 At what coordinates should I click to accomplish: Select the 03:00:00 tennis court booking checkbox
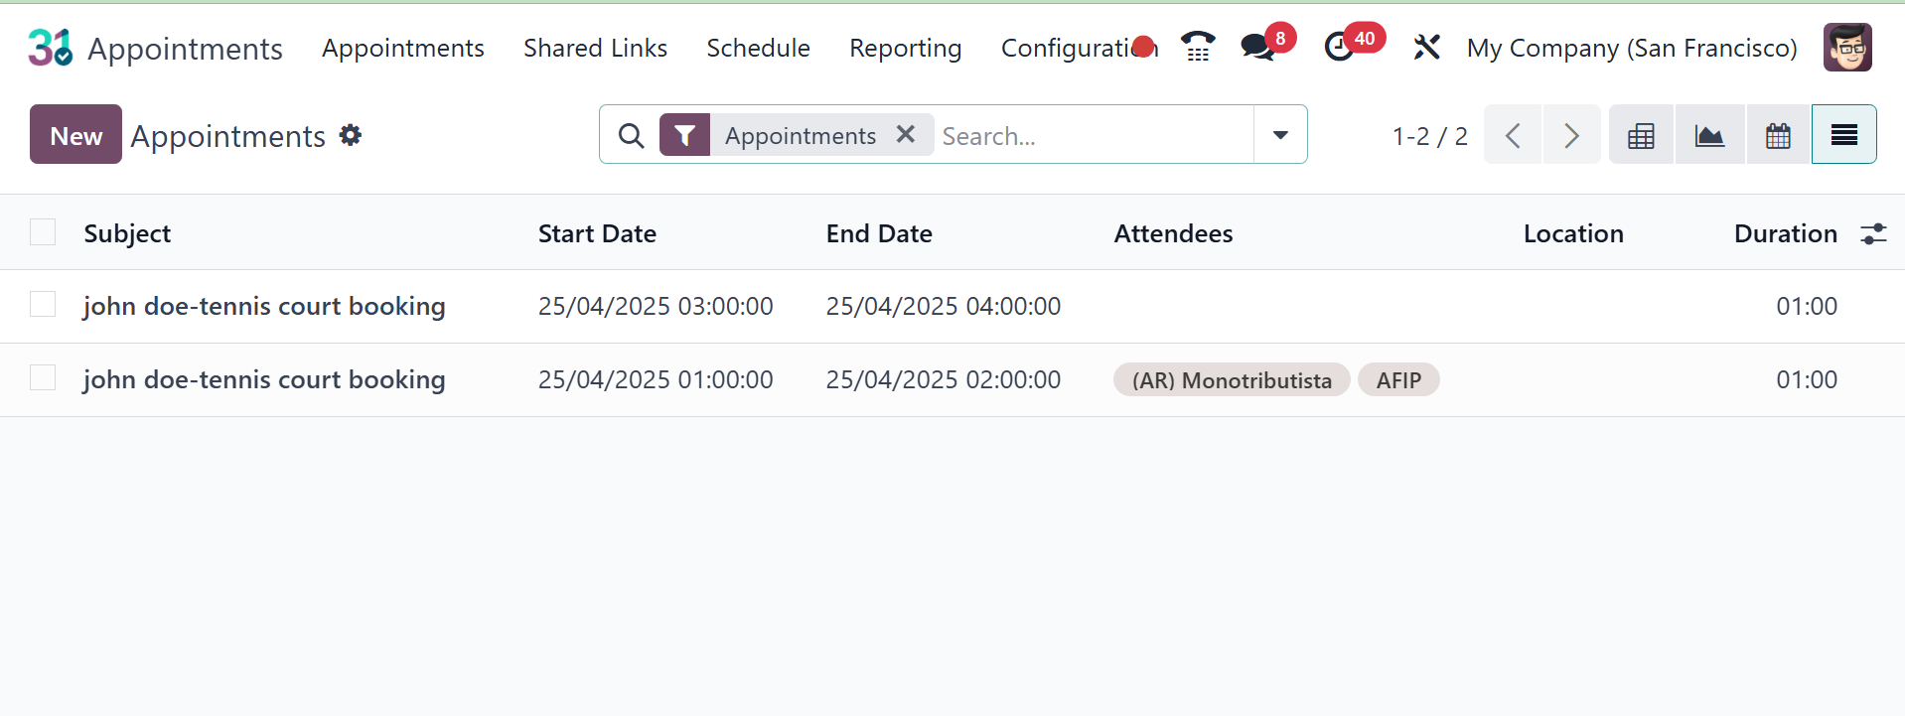tap(43, 305)
